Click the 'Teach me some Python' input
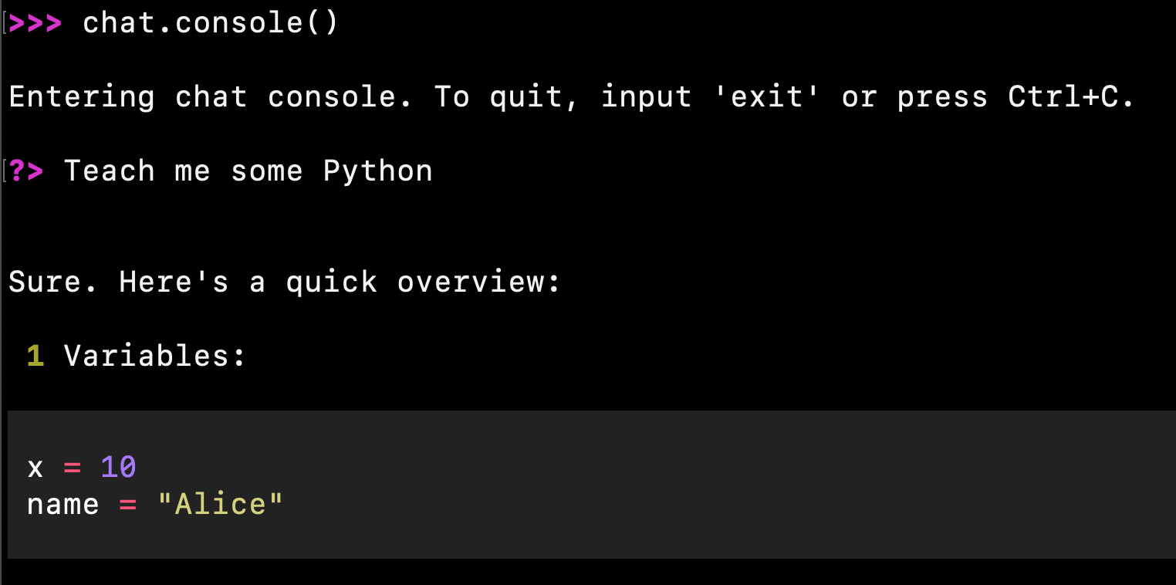Viewport: 1176px width, 585px height. coord(248,171)
